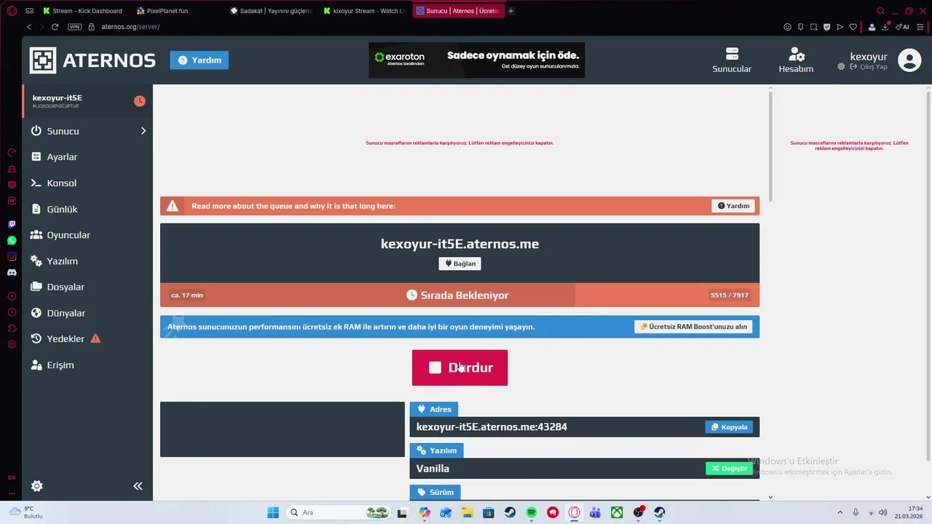This screenshot has width=932, height=524.
Task: Switch to Sadakat Yayınını güçlendir tab
Action: pos(271,11)
